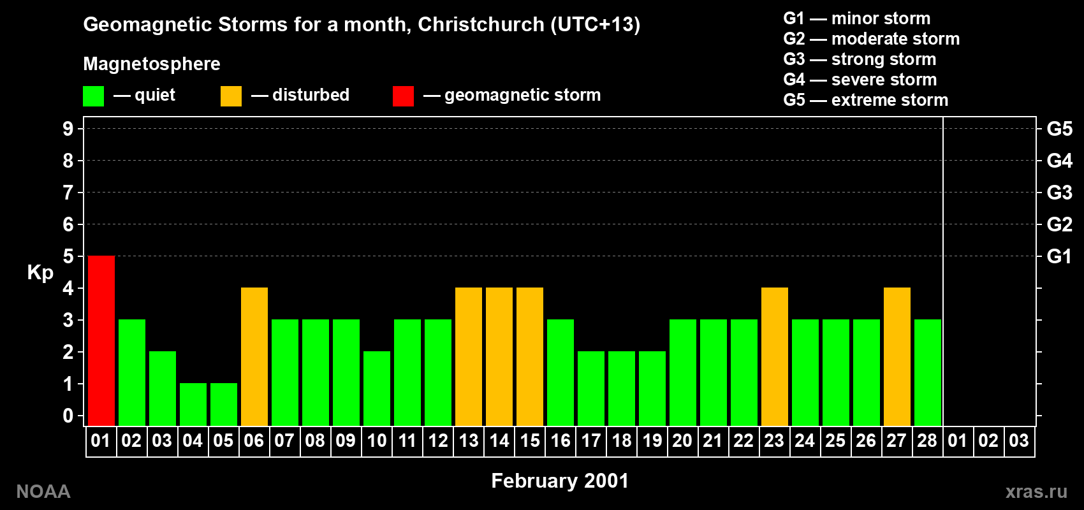Click the 'G5 — extreme storm' legend line
1084x510 pixels.
coord(866,99)
